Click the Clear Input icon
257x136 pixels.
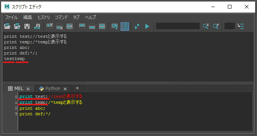(x=60, y=26)
